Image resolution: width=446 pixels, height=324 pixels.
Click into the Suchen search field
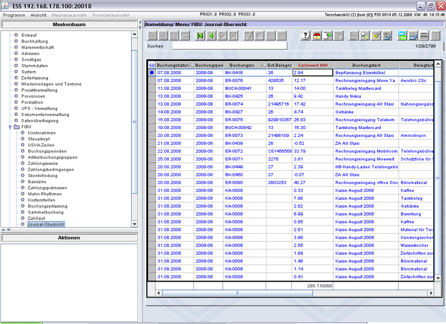(230, 46)
